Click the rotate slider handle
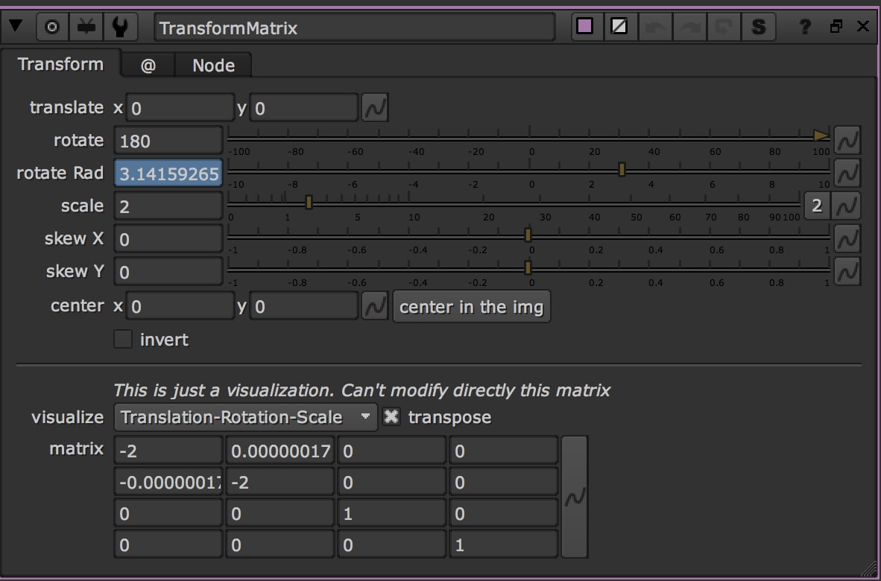The width and height of the screenshot is (881, 581). click(x=821, y=136)
